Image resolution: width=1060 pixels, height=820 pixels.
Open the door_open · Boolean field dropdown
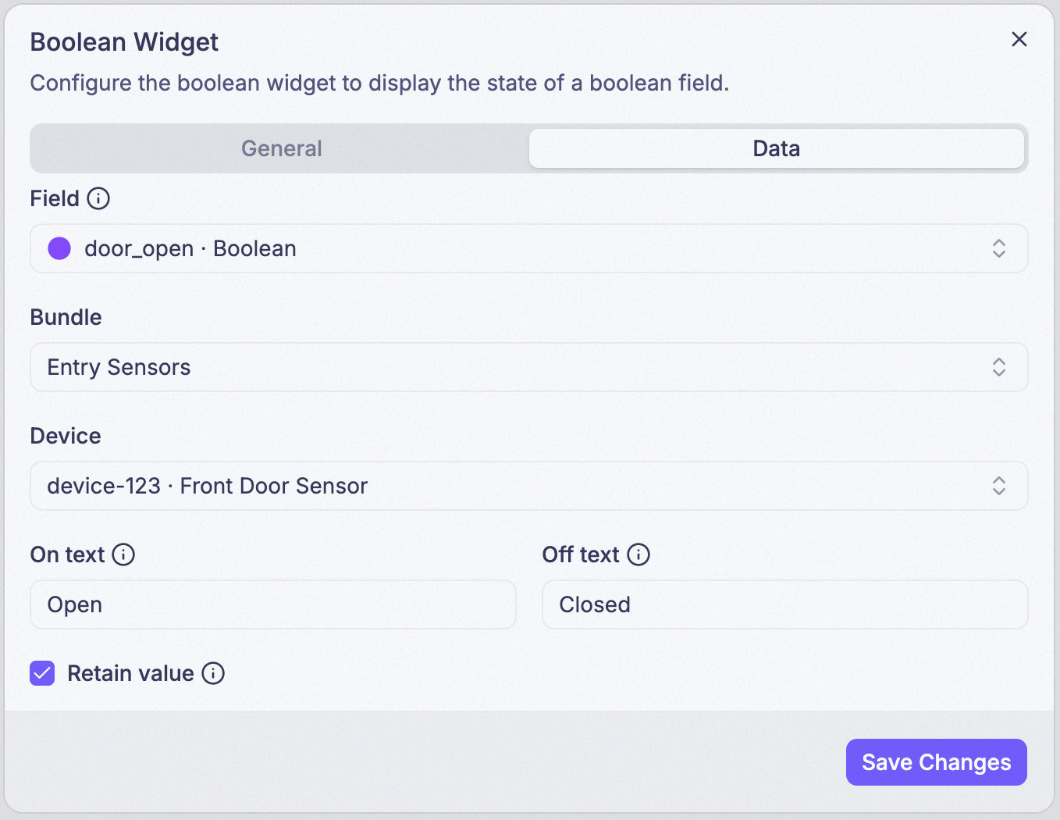[x=529, y=248]
